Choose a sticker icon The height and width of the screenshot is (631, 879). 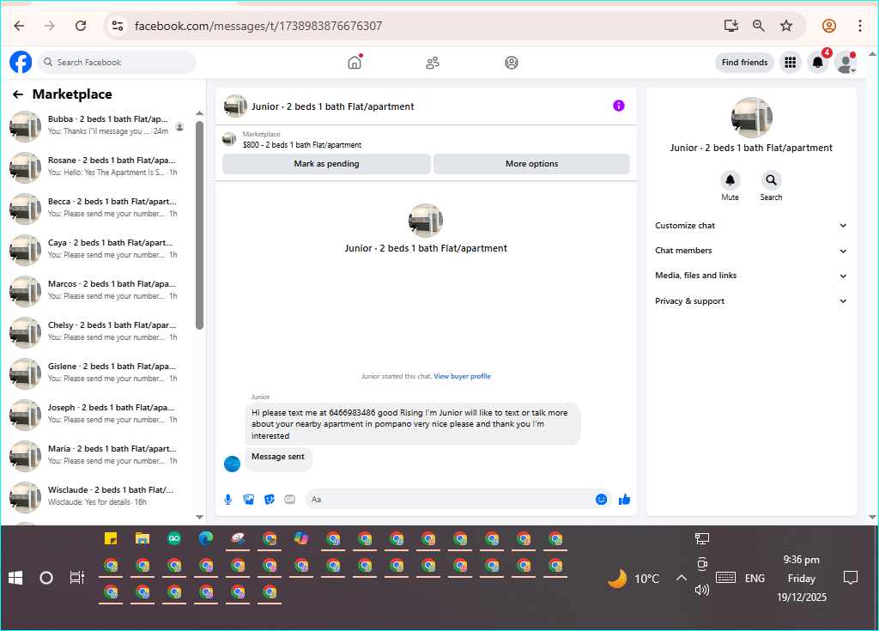coord(269,499)
